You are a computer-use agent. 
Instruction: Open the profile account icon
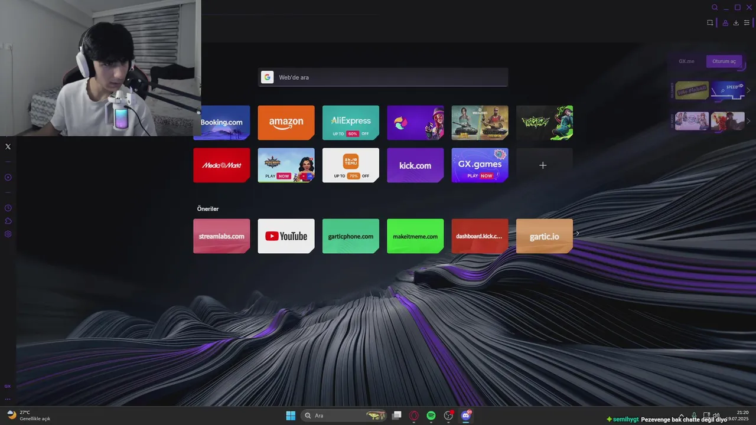coord(725,23)
